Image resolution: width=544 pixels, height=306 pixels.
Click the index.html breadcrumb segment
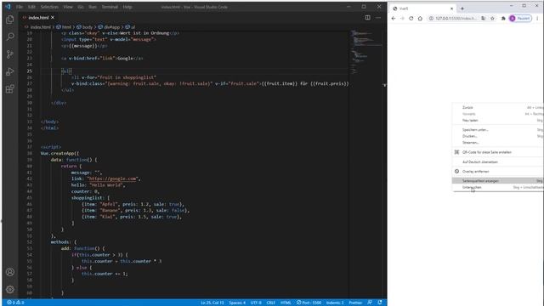37,26
